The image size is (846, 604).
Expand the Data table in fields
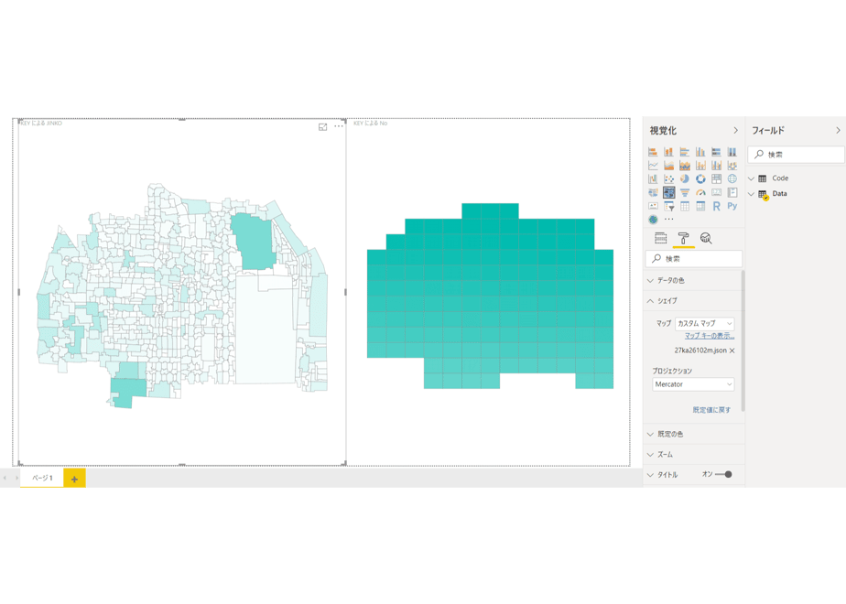751,194
